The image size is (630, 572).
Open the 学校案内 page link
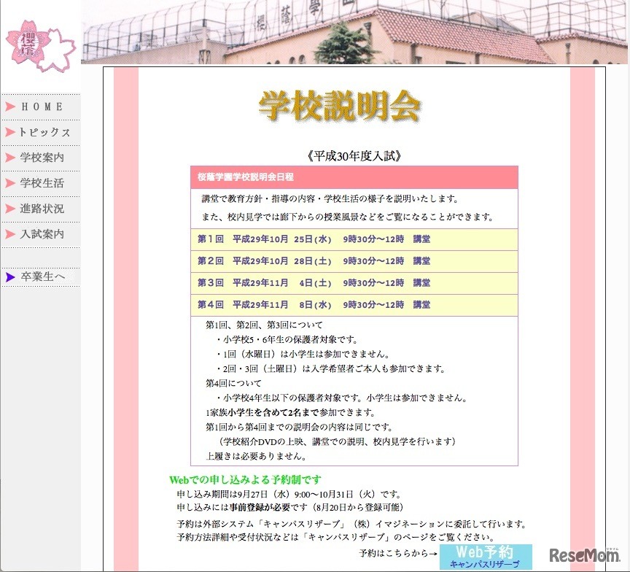pyautogui.click(x=44, y=158)
